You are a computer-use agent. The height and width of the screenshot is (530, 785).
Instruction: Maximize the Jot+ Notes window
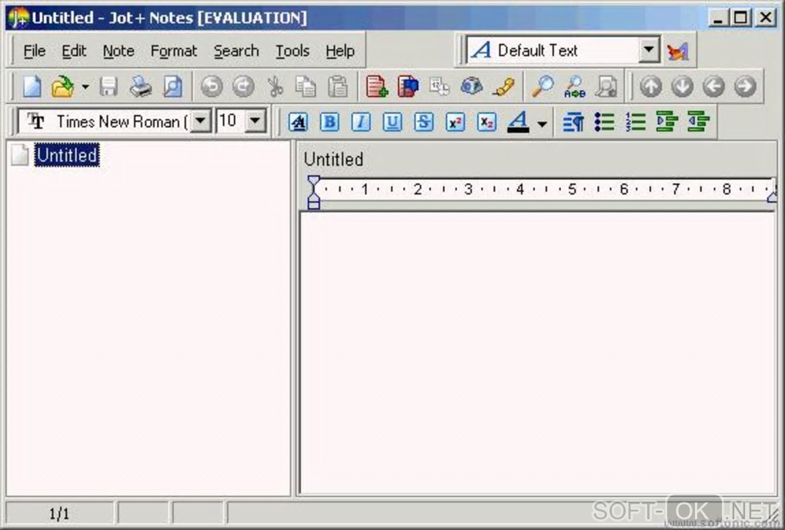pyautogui.click(x=740, y=18)
